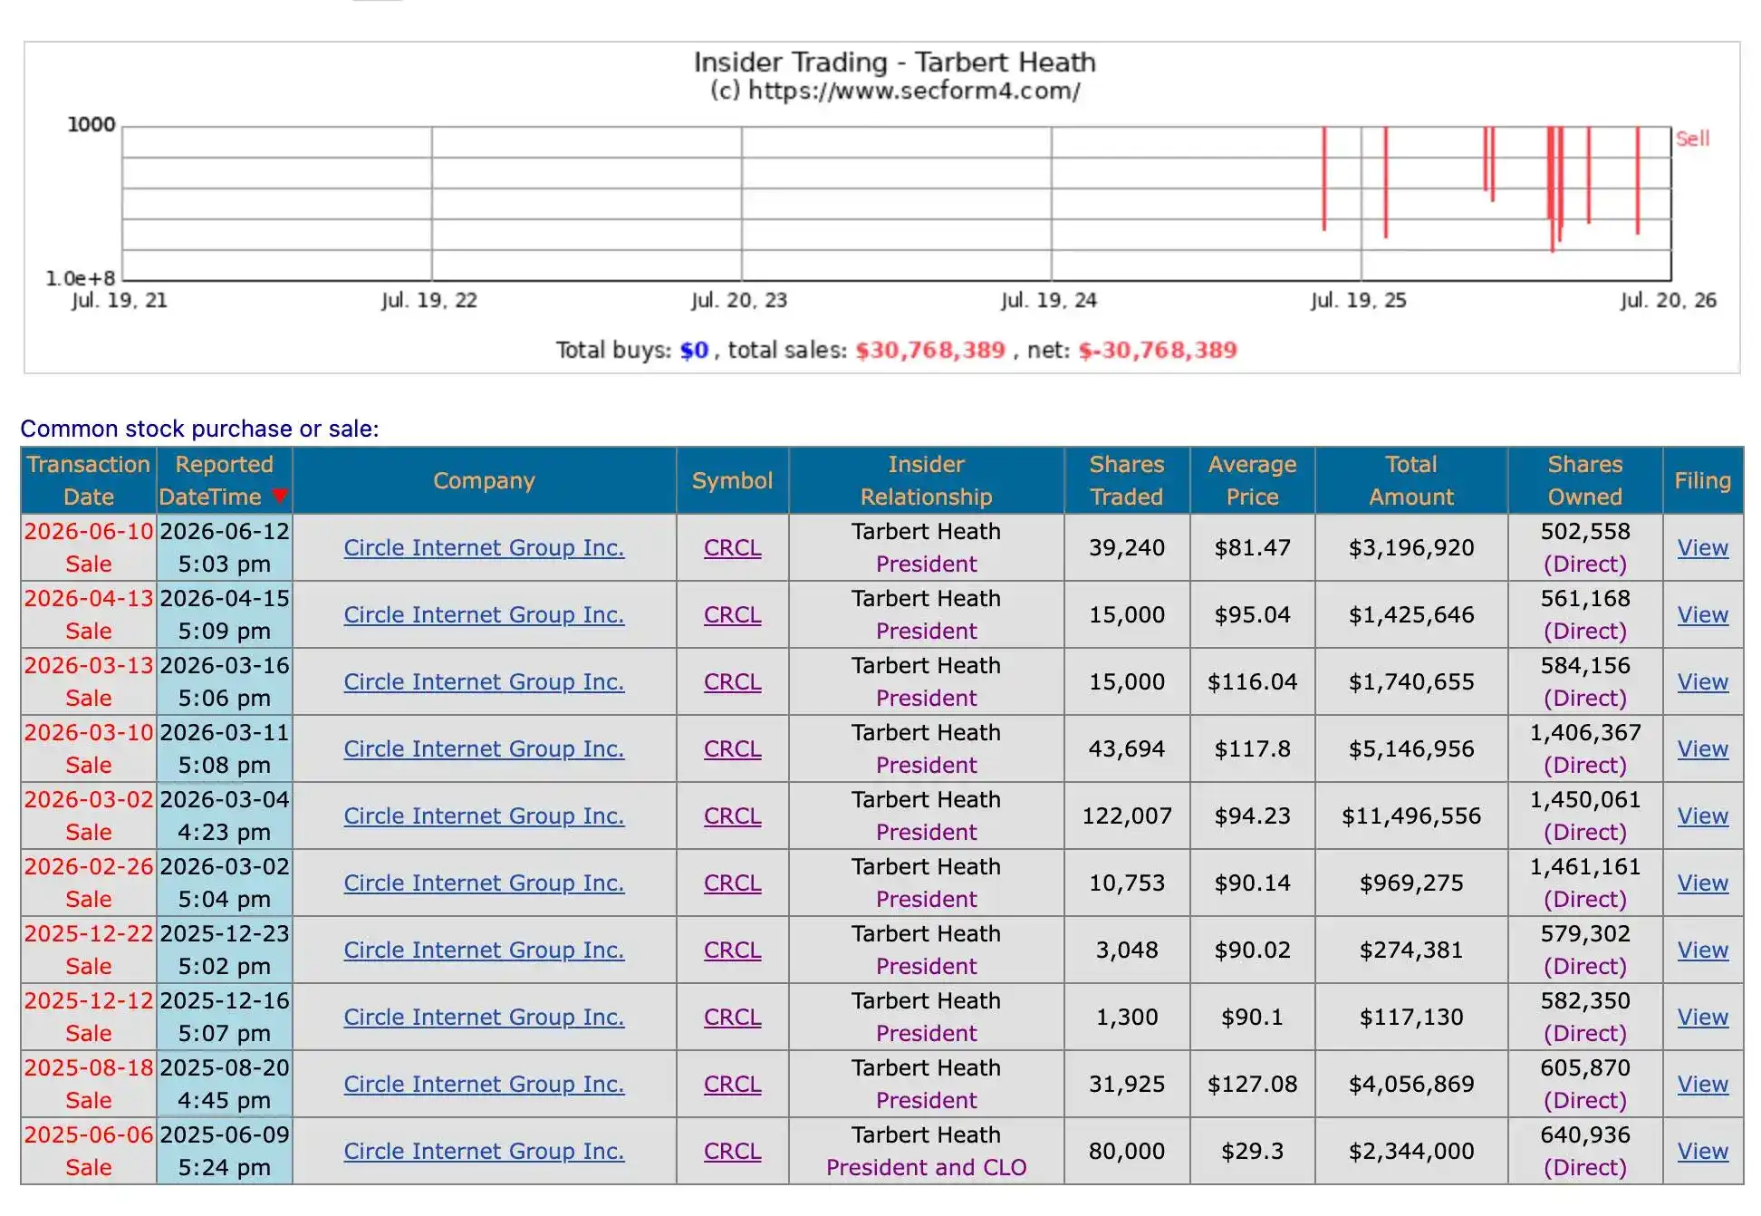Screen dimensions: 1761x1216
Task: Click the 2025-12-12 Sale transaction date cell
Action: (89, 1017)
